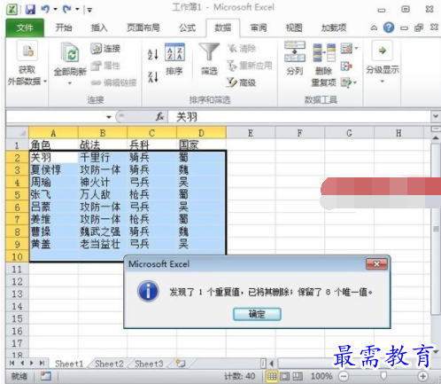
Task: Click cell containing 神火计
Action: [103, 183]
